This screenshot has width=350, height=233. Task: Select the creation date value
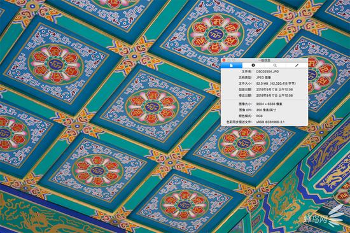tap(274, 90)
